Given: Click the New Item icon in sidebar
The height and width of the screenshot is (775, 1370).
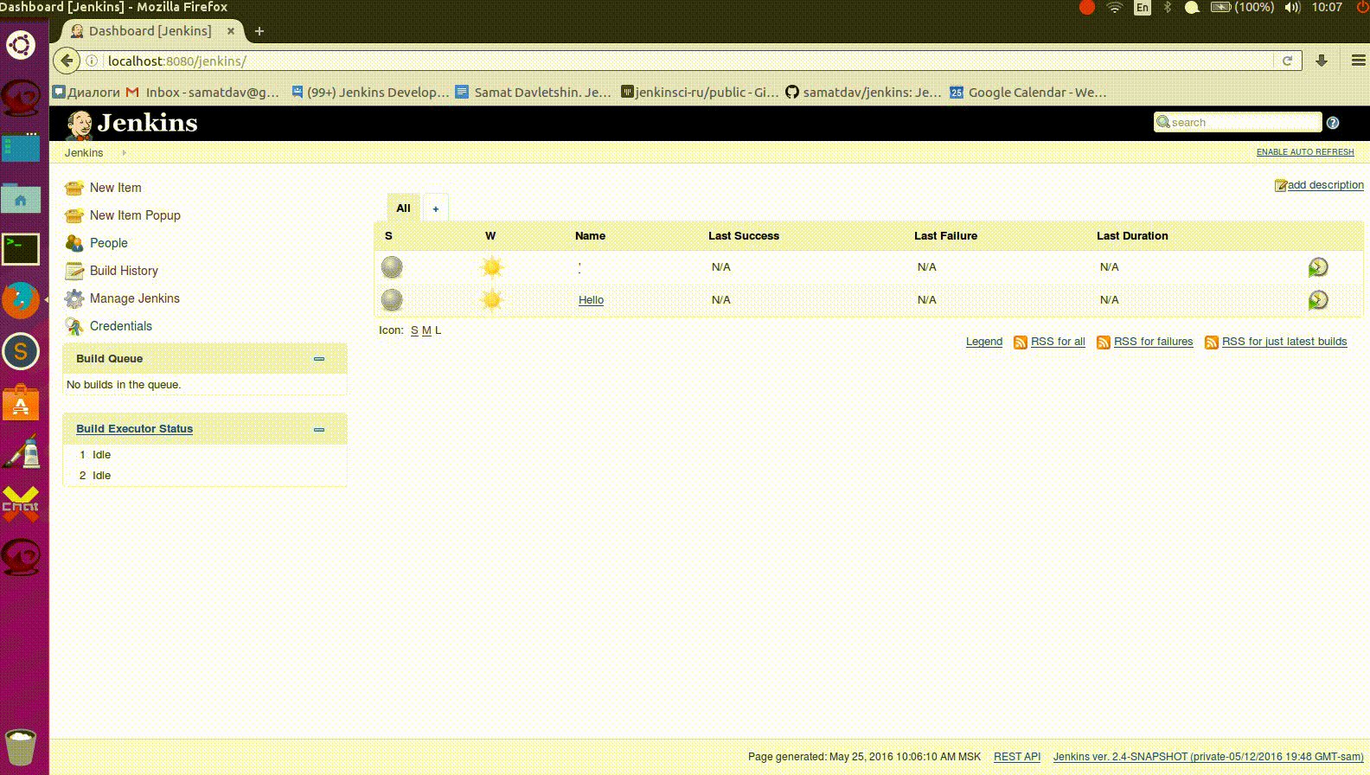Looking at the screenshot, I should 74,188.
